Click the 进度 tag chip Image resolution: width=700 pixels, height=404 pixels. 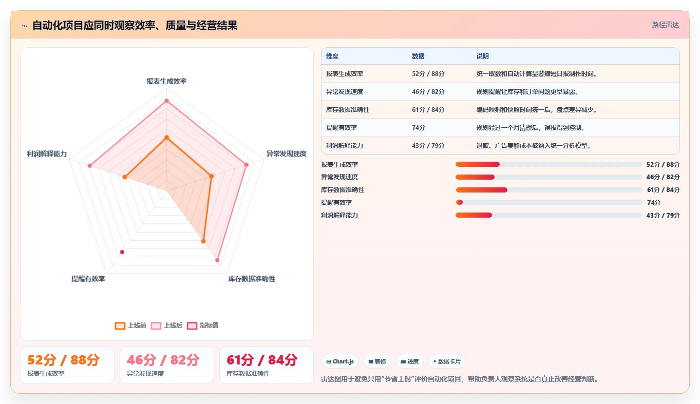coord(409,361)
